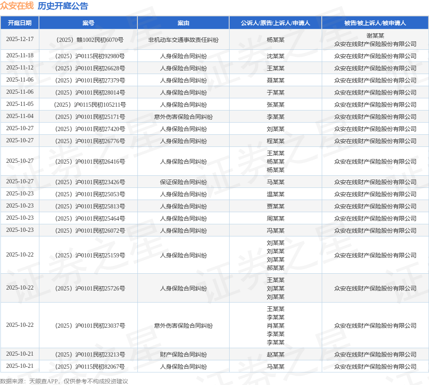
Task: Click plaintiff 贾某某
Action: 276,207
